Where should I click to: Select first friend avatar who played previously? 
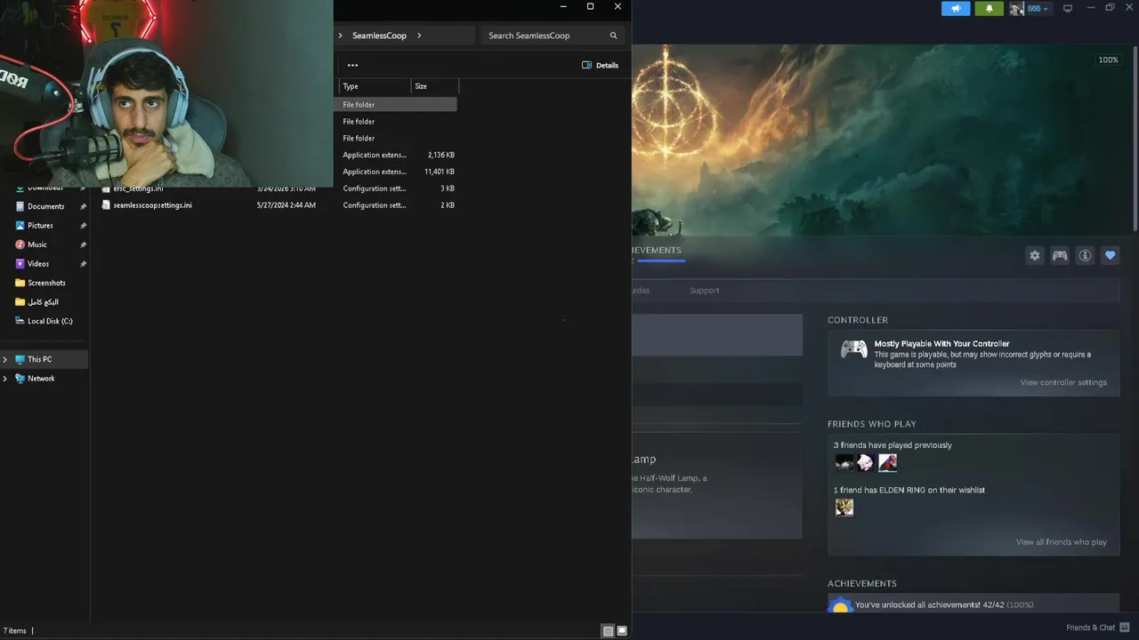[844, 462]
